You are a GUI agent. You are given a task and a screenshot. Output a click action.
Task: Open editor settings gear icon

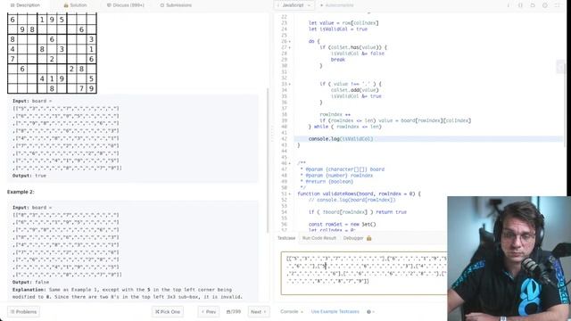click(545, 5)
